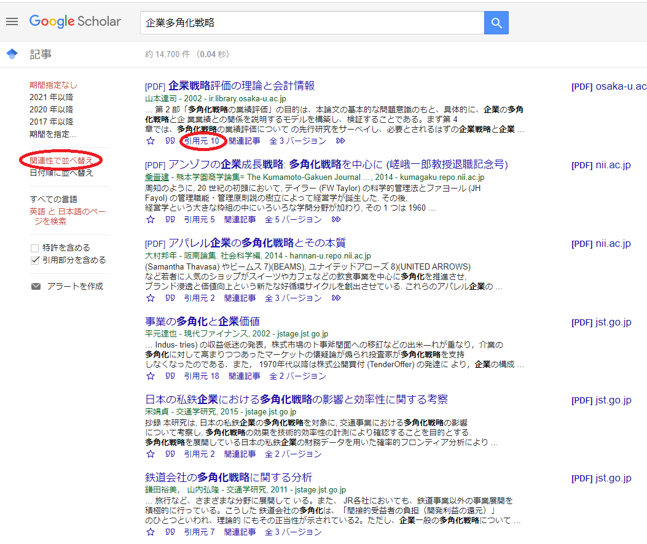
Task: Expand more options for アパレル企業の多角化戦略 result
Action: click(336, 298)
